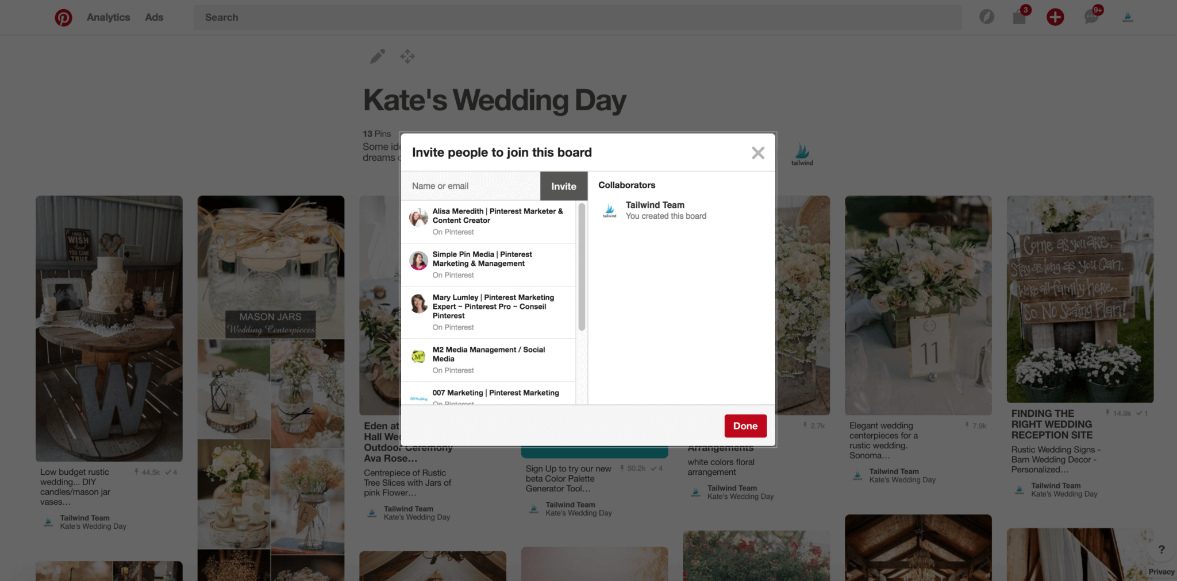
Task: Click the move pins arrows icon
Action: point(407,56)
